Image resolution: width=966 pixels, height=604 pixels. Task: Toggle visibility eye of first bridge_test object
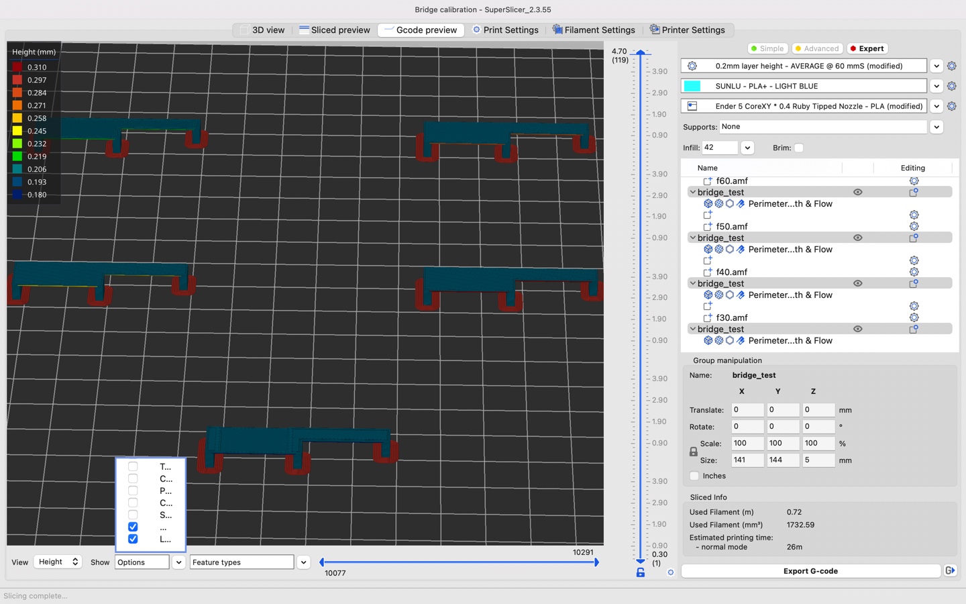(x=857, y=192)
